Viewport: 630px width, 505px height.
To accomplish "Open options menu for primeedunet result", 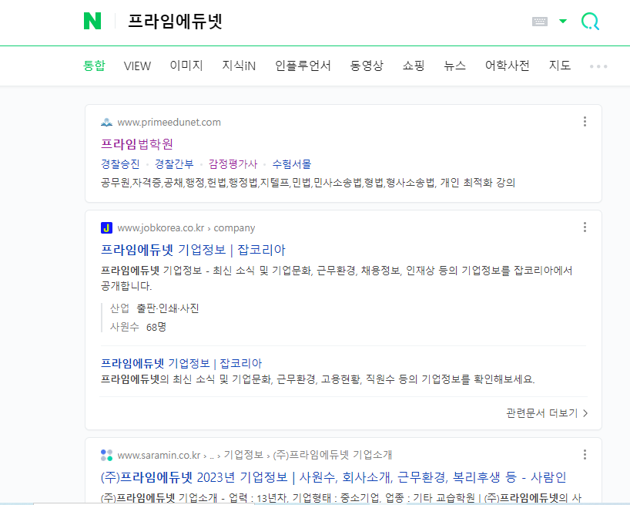I will click(x=585, y=121).
